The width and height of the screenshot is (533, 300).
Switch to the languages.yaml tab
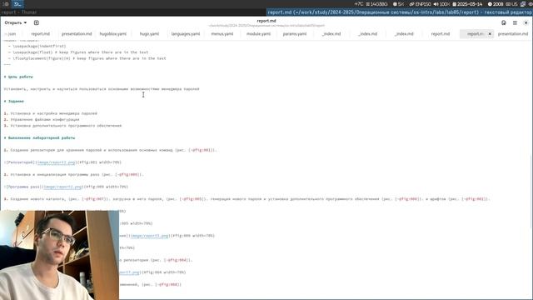(x=186, y=33)
